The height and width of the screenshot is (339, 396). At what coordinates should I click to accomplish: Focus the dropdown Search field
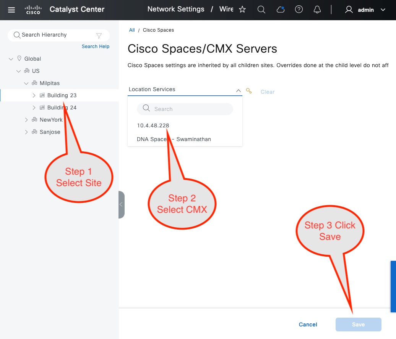click(x=185, y=109)
